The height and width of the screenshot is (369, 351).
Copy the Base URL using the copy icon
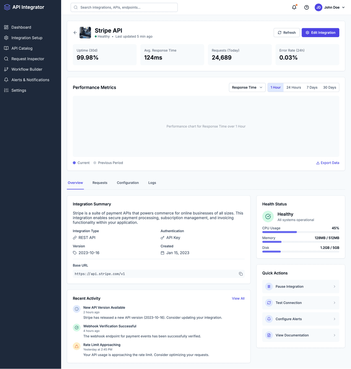click(241, 274)
